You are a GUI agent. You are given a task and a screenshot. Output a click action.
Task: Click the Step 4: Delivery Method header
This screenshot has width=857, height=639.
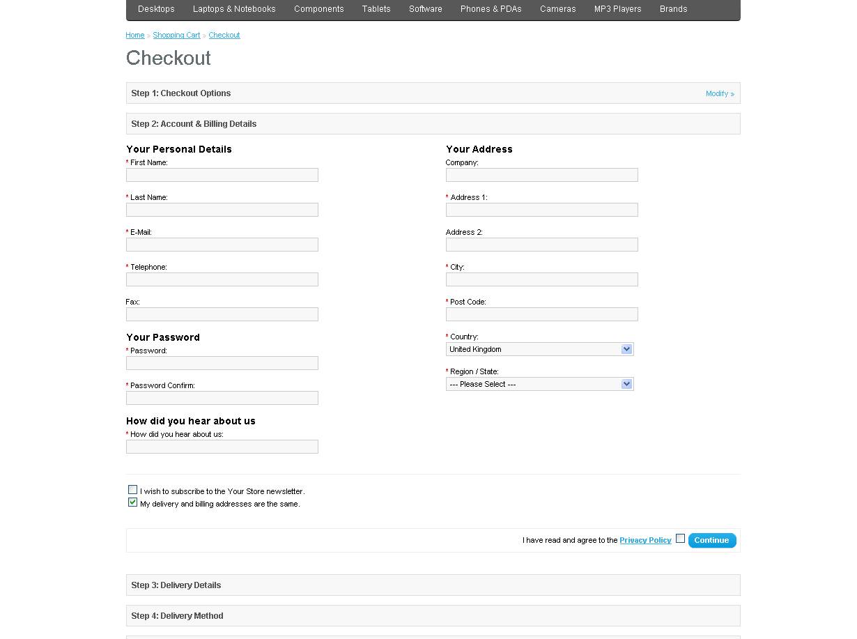[x=433, y=616]
